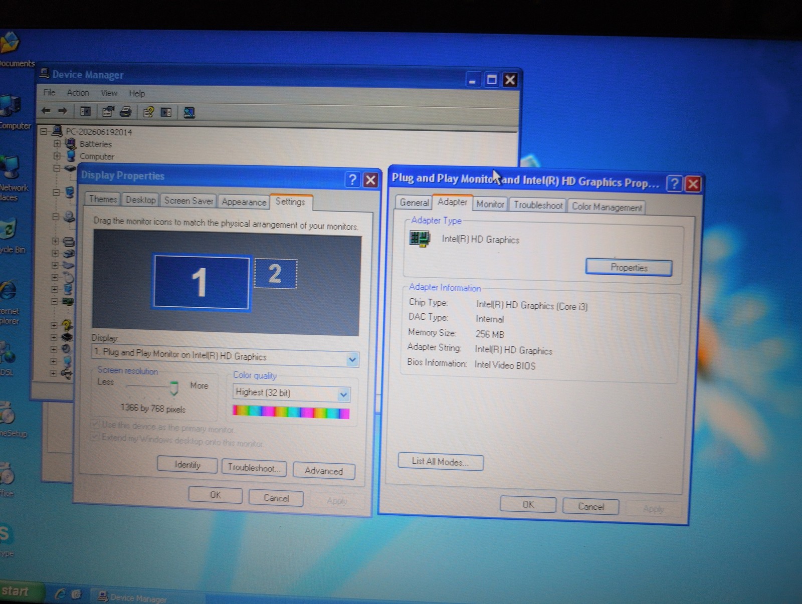Image resolution: width=802 pixels, height=604 pixels.
Task: Click the Scan for hardware changes icon
Action: tap(189, 113)
